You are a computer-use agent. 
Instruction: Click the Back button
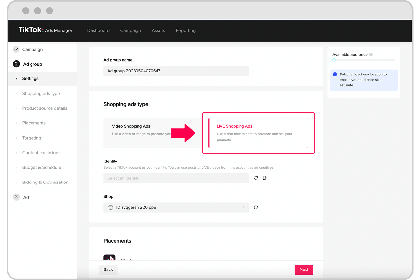(x=108, y=269)
